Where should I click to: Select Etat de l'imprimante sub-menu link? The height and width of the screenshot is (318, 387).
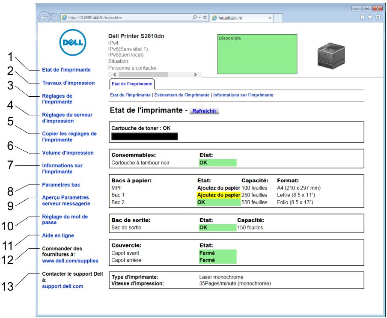click(x=130, y=95)
